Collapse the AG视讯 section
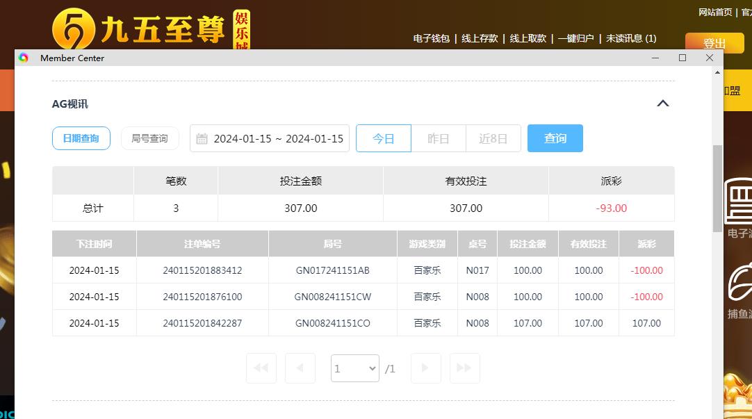The height and width of the screenshot is (419, 752). pyautogui.click(x=662, y=104)
